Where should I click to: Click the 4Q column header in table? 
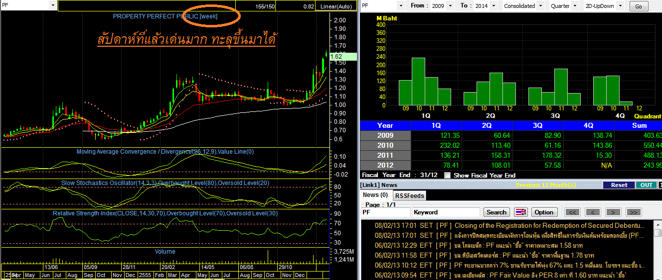[589, 125]
